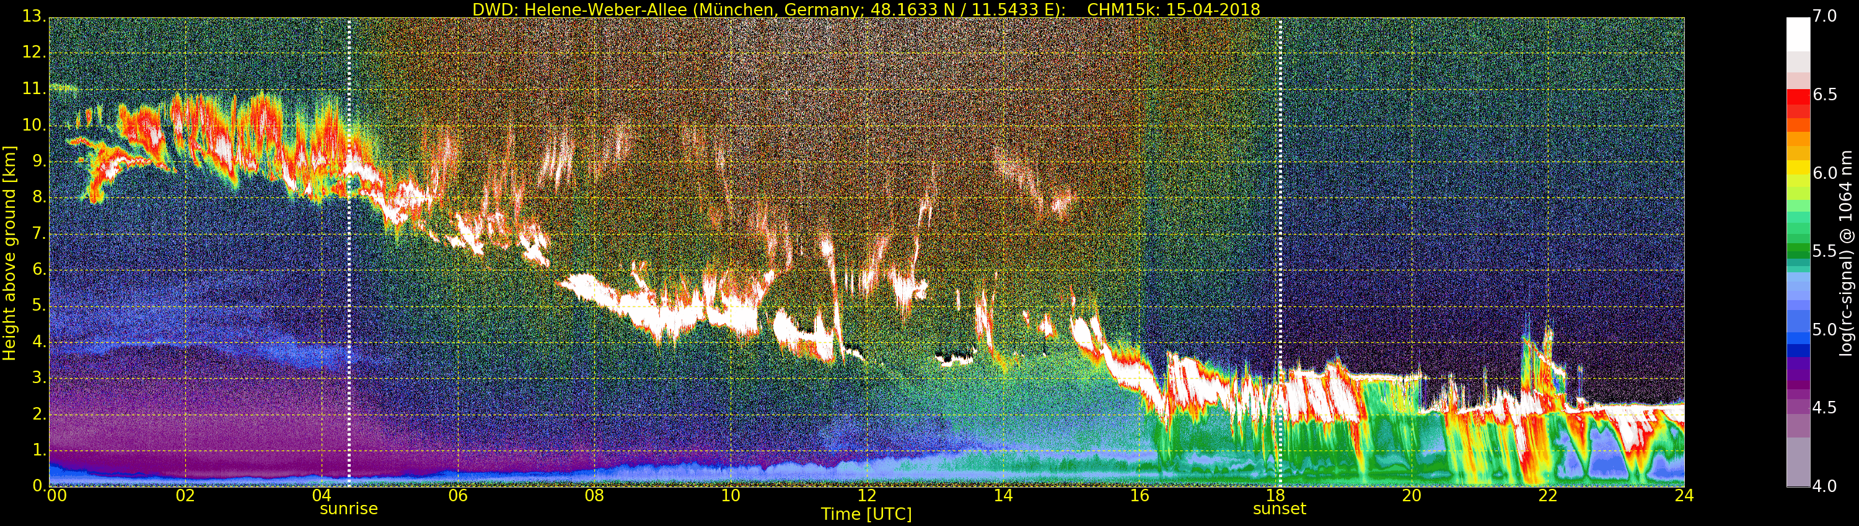This screenshot has height=526, width=1859.
Task: Click the '5.5' colorbar tick value
Action: coord(1825,251)
